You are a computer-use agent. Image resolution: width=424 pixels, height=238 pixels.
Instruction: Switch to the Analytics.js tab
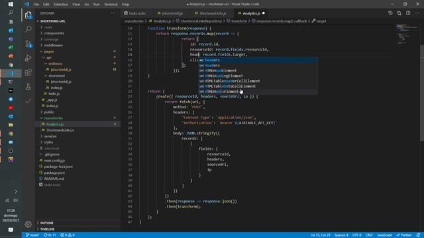click(x=252, y=13)
